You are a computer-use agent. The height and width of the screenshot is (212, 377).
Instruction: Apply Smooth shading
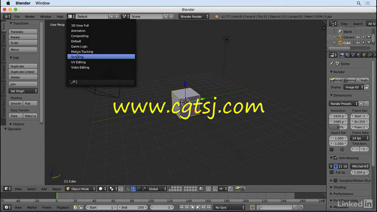pyautogui.click(x=16, y=104)
